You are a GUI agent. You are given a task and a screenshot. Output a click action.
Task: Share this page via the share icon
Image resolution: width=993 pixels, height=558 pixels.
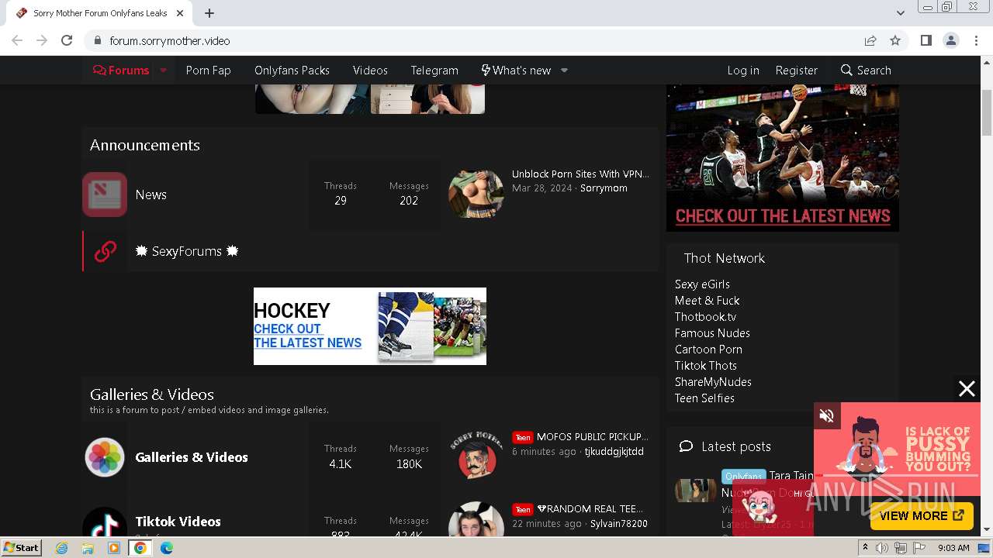(x=870, y=40)
